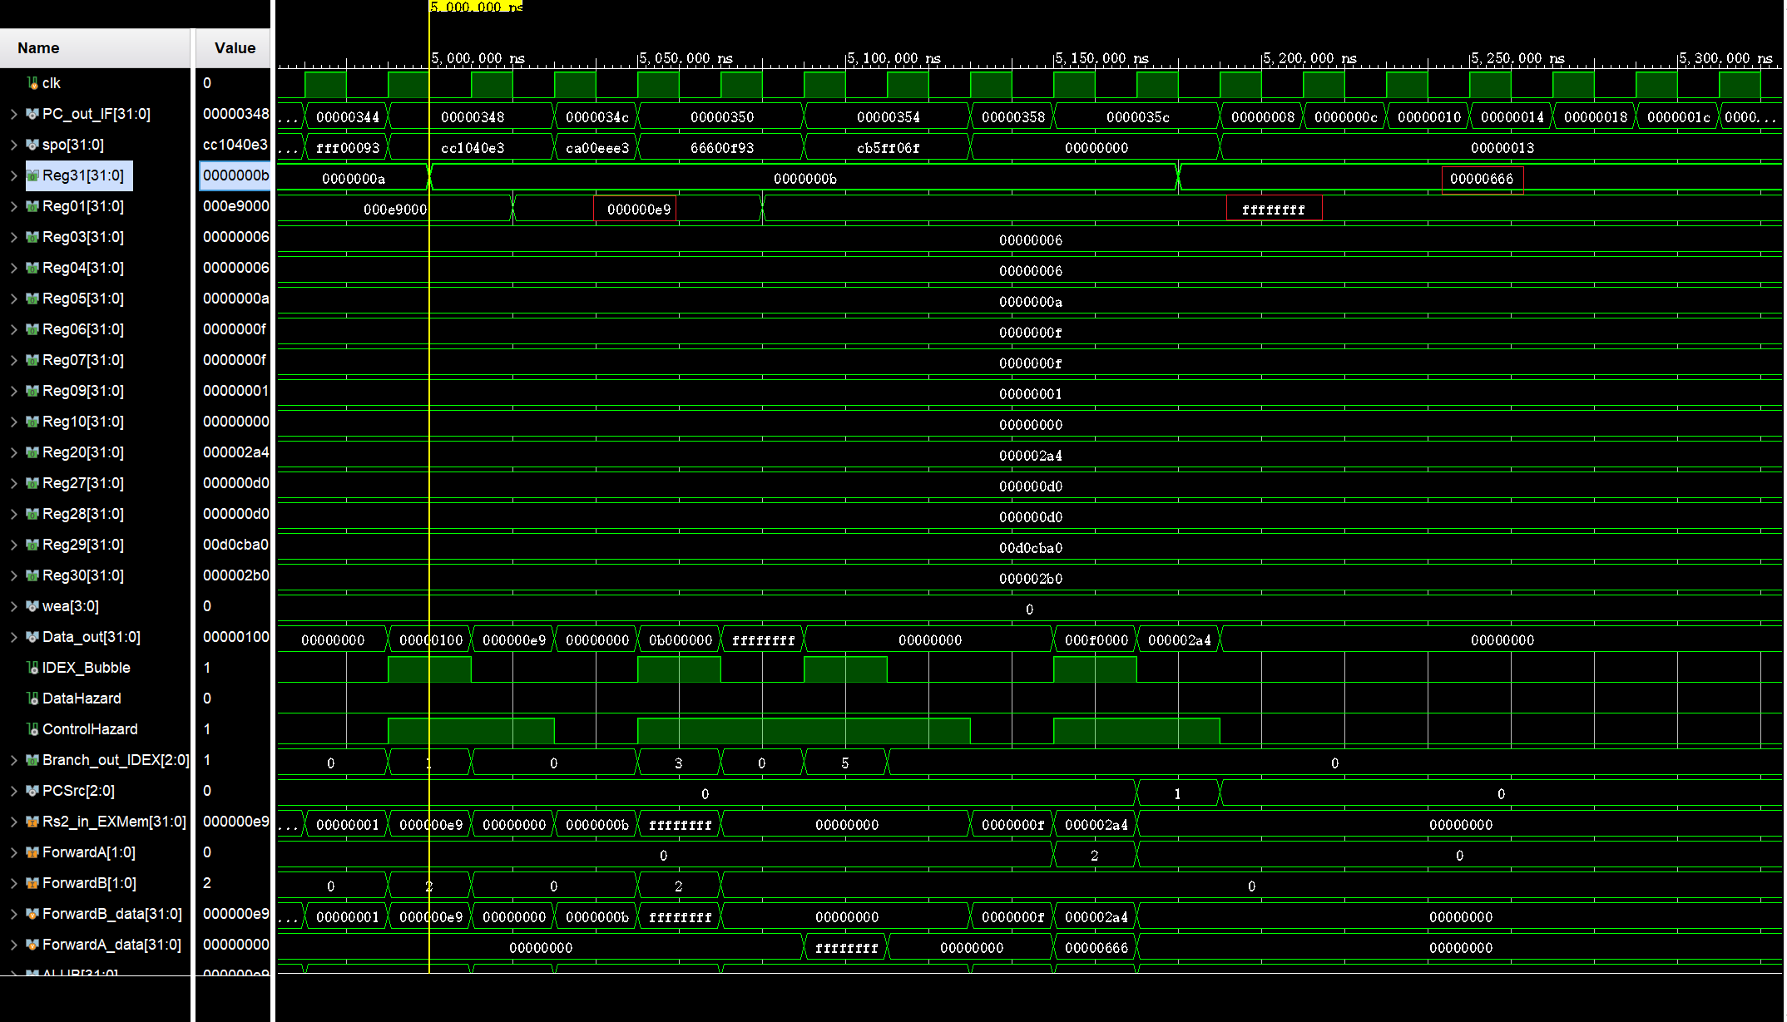
Task: Click the Value column header
Action: point(235,48)
